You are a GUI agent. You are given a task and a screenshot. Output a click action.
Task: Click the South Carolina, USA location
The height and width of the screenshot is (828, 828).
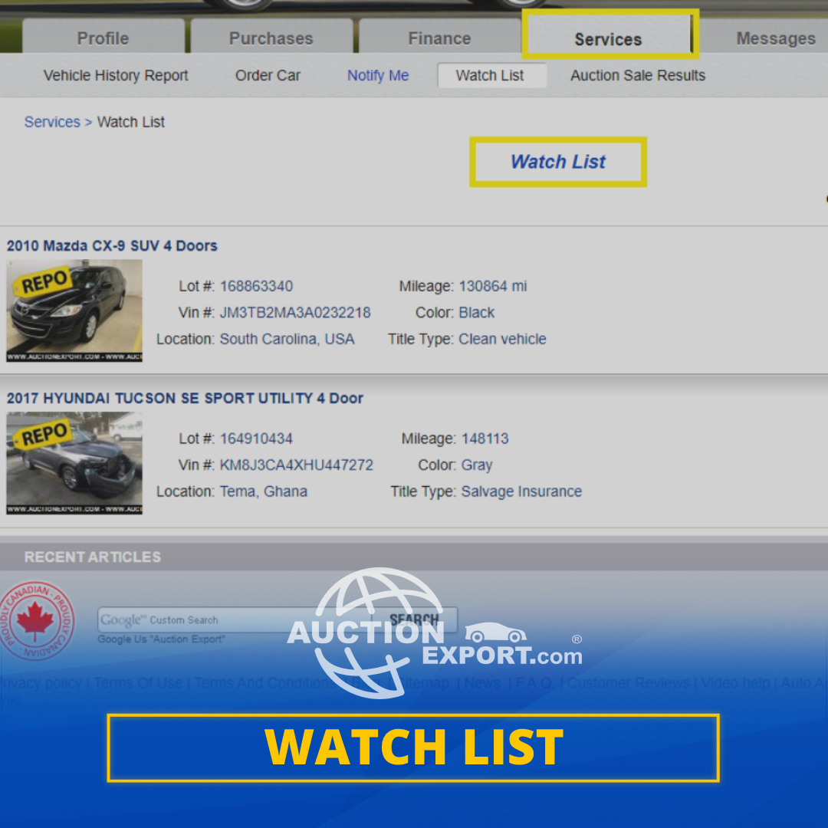[x=287, y=339]
